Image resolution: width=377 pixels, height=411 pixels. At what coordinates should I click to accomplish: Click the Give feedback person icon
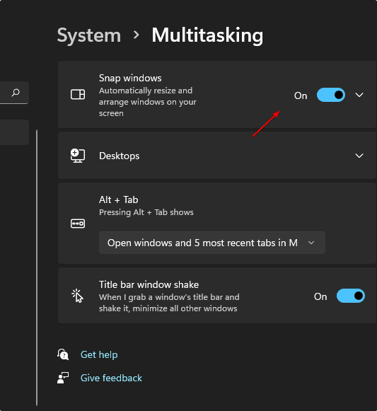[63, 378]
